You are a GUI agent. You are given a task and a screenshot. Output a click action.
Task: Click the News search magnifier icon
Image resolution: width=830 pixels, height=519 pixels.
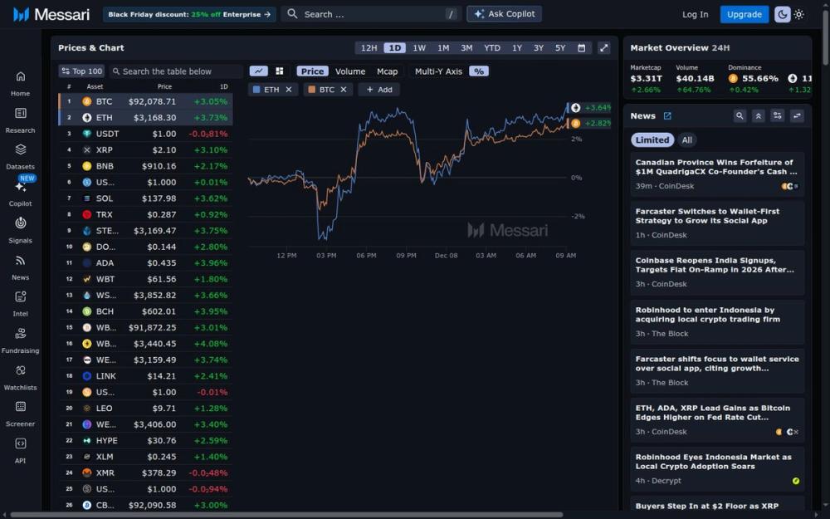click(x=740, y=116)
